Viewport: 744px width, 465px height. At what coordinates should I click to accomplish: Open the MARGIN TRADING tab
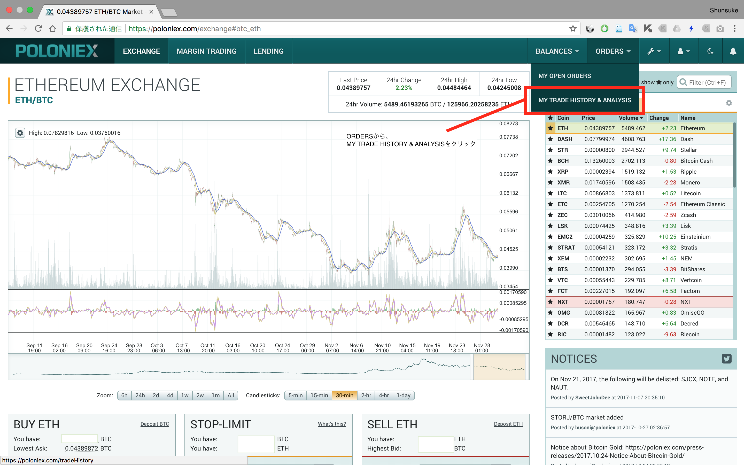[207, 51]
